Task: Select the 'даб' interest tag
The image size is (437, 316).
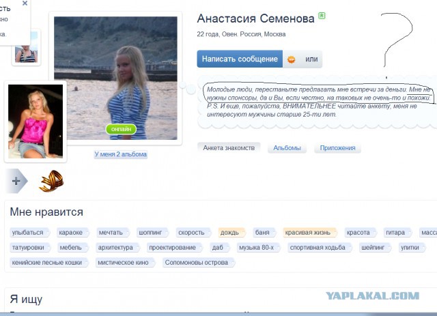Action: click(x=220, y=248)
